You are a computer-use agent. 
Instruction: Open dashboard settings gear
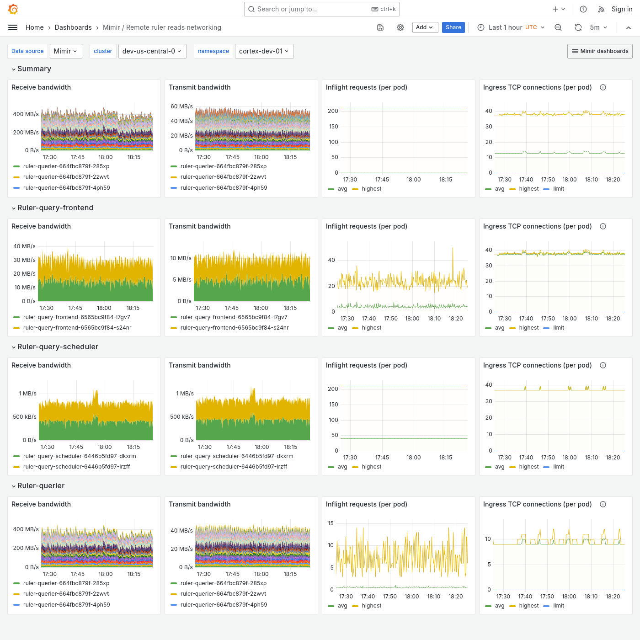click(400, 27)
